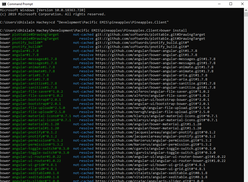
Task: Click the typed "bower install" command text
Action: (x=174, y=31)
